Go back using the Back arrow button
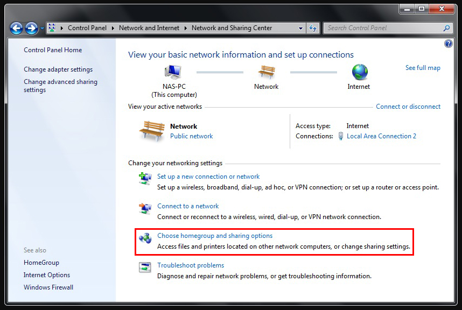The height and width of the screenshot is (310, 462). (16, 29)
